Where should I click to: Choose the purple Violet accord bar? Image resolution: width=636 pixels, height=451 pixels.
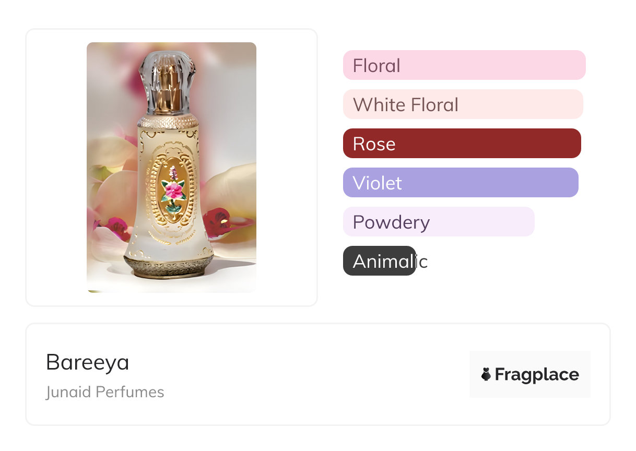point(460,183)
